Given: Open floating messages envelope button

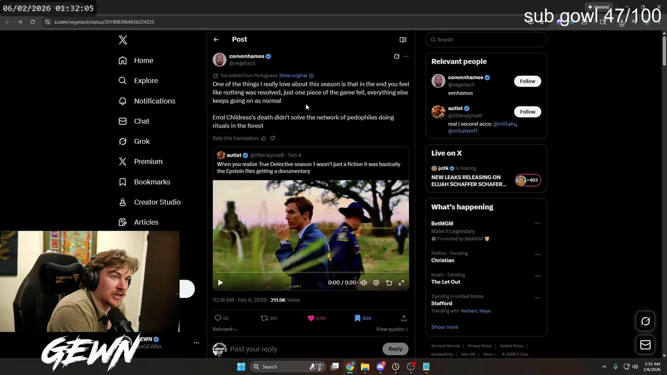Looking at the screenshot, I should tap(645, 345).
